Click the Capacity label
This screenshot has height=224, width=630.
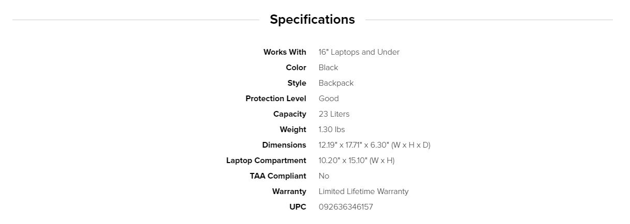290,114
